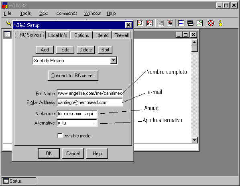The width and height of the screenshot is (240, 186).
Task: Click Connect to IRC server! button
Action: click(x=73, y=76)
